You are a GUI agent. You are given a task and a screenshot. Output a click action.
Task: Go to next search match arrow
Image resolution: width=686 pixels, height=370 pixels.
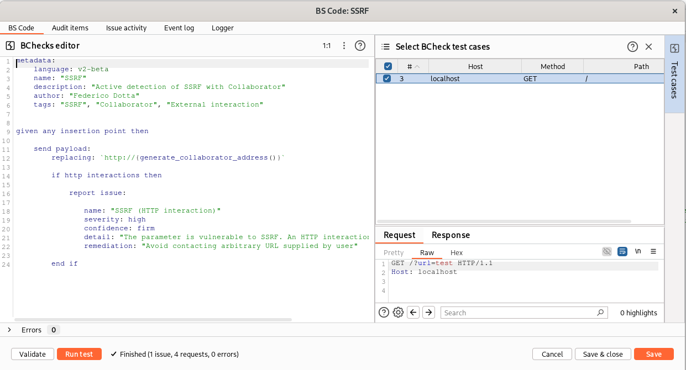click(x=428, y=313)
